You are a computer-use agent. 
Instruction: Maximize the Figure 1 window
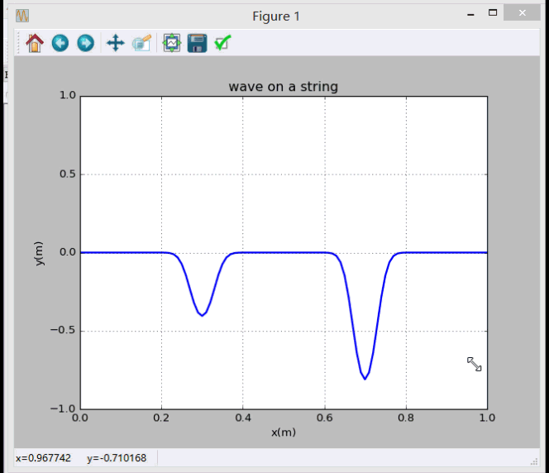tap(493, 13)
